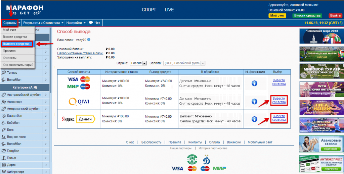Click the QIWI payment logo
Image resolution: width=344 pixels, height=174 pixels.
pyautogui.click(x=79, y=102)
